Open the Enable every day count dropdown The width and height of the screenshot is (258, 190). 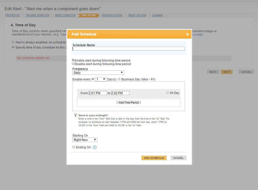click(x=101, y=79)
